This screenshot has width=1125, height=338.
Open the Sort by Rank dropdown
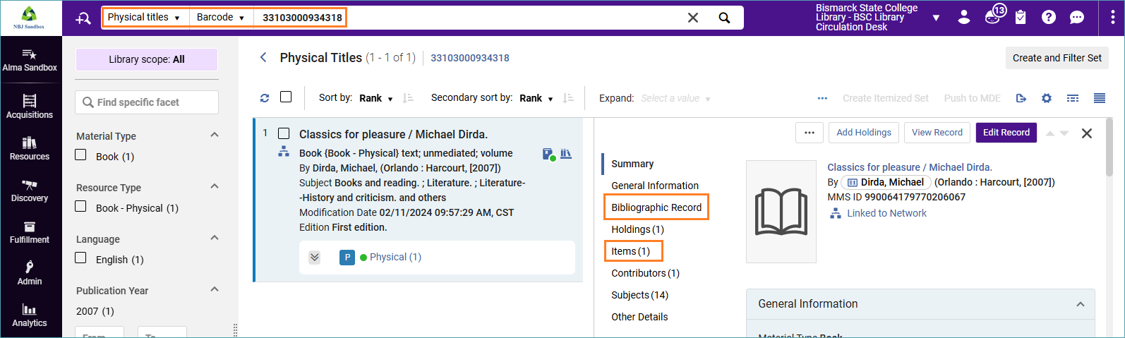[x=376, y=98]
